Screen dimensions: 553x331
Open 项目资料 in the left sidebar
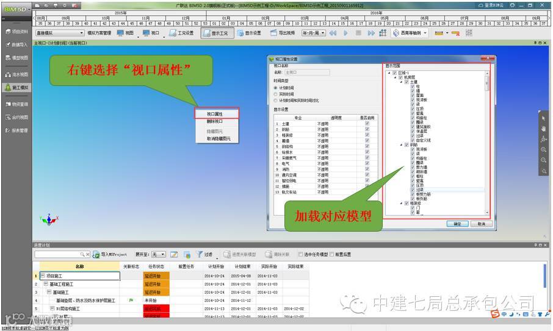(16, 32)
